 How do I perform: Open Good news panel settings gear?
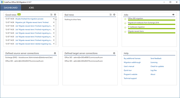coord(55,15)
